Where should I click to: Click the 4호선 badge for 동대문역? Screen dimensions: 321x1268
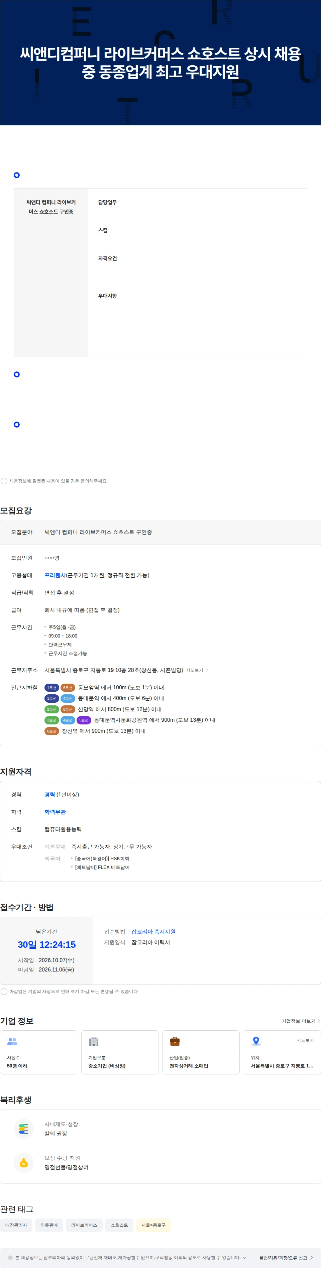tap(68, 698)
